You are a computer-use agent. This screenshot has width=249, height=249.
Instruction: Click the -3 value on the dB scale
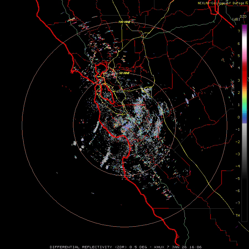pyautogui.click(x=238, y=154)
